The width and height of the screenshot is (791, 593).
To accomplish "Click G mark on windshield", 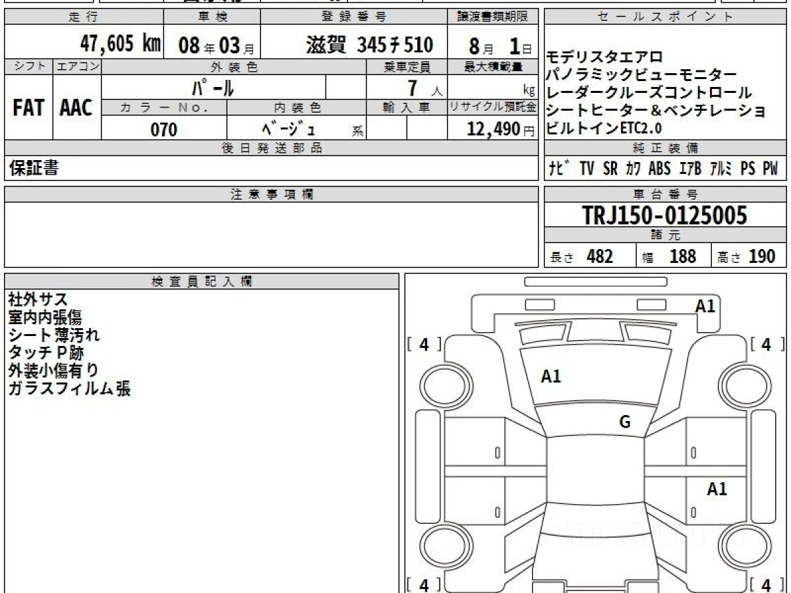I will [x=625, y=422].
